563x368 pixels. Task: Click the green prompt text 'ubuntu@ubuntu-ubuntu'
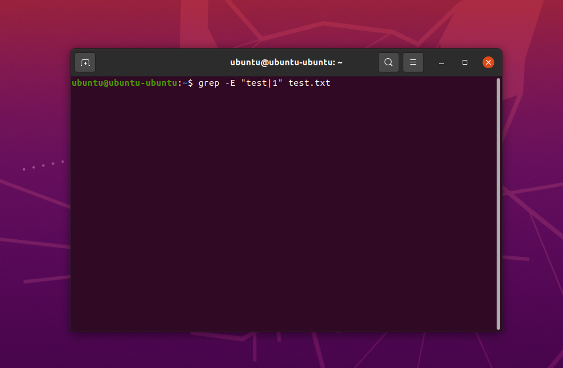tap(124, 83)
